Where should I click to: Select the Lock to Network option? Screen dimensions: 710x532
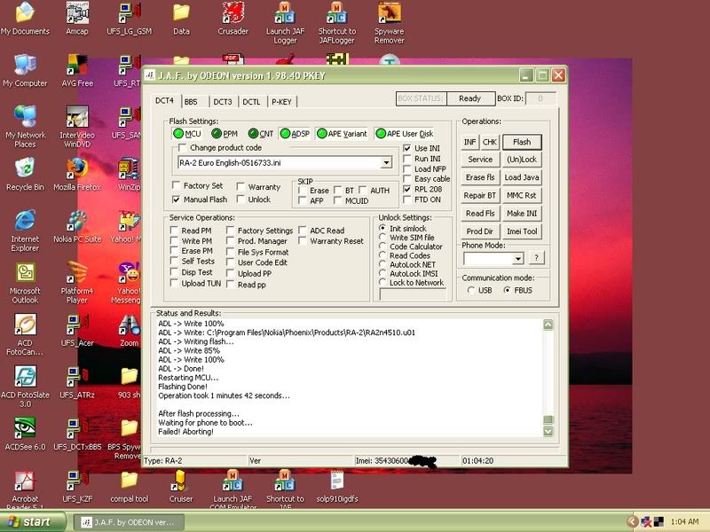[x=383, y=282]
